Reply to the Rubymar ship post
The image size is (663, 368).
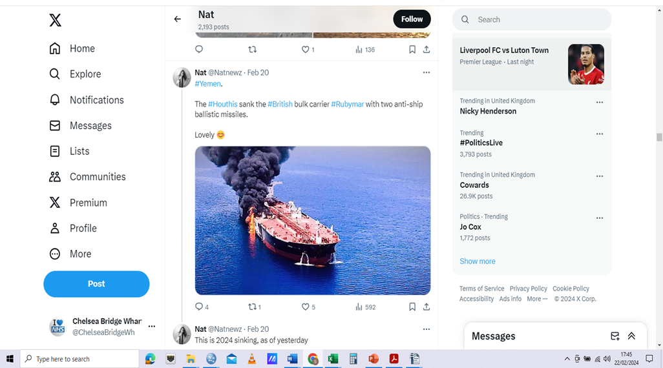point(199,307)
